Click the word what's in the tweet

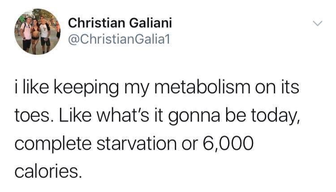click(123, 115)
